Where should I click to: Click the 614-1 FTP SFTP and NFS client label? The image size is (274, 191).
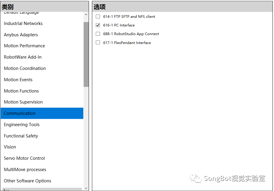coord(129,16)
